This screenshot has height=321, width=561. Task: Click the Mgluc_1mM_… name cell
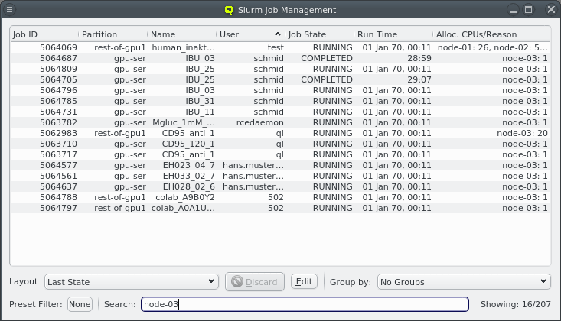(184, 122)
